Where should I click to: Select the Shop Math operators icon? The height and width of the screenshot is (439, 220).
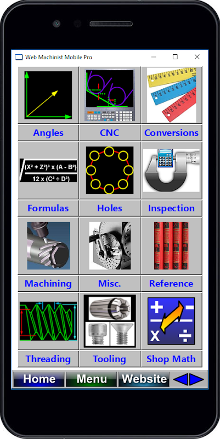tap(171, 321)
